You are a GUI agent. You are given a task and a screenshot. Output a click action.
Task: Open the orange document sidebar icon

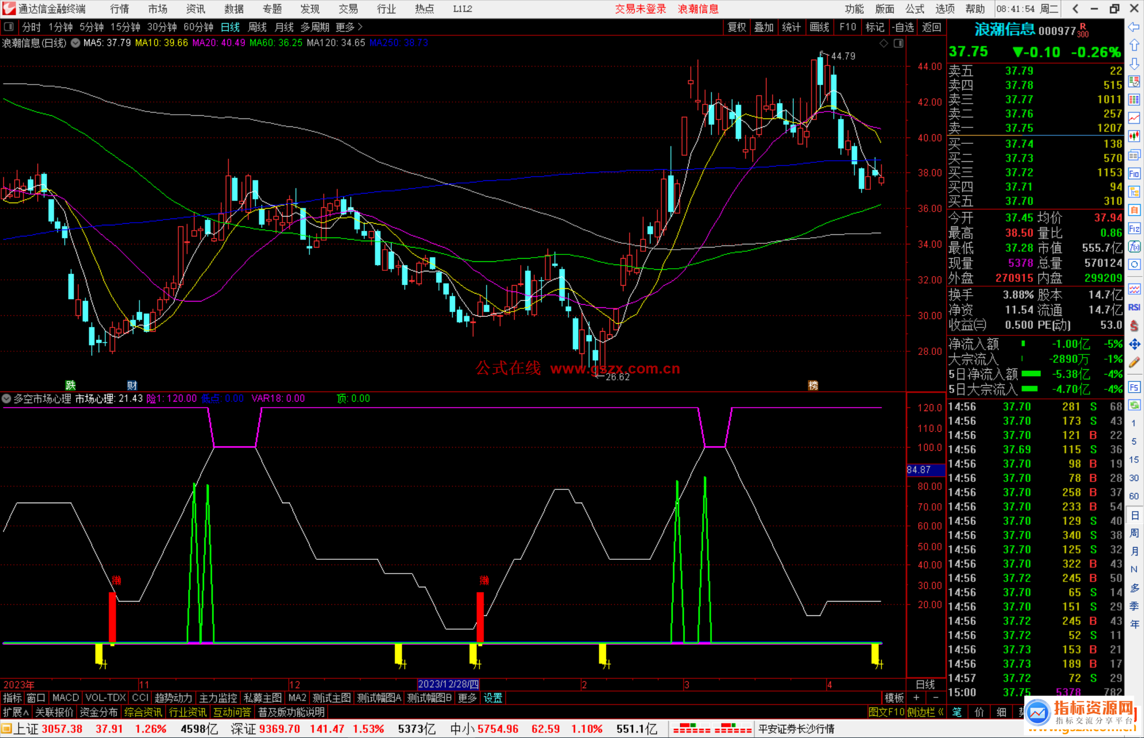point(1134,210)
